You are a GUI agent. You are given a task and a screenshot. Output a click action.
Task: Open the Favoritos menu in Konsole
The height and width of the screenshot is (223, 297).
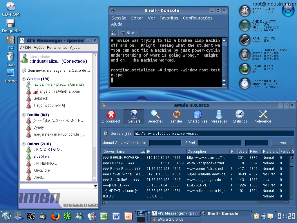click(169, 18)
